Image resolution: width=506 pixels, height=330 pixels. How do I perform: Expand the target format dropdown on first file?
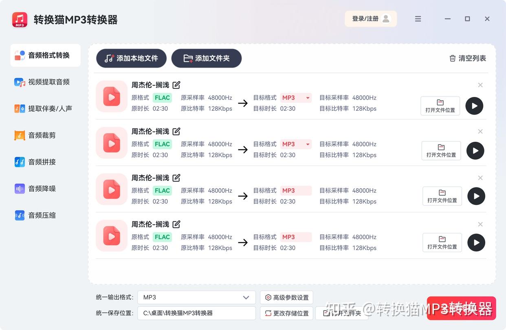[308, 98]
